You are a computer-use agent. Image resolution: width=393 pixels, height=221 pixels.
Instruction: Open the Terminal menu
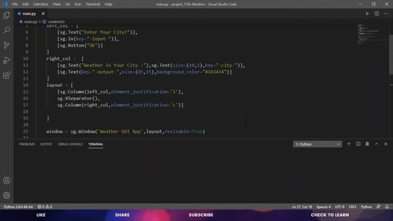point(93,4)
